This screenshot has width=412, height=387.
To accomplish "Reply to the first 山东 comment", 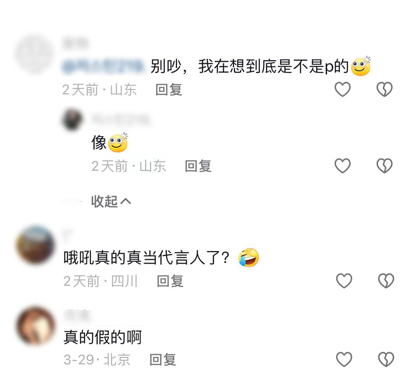I will [169, 90].
